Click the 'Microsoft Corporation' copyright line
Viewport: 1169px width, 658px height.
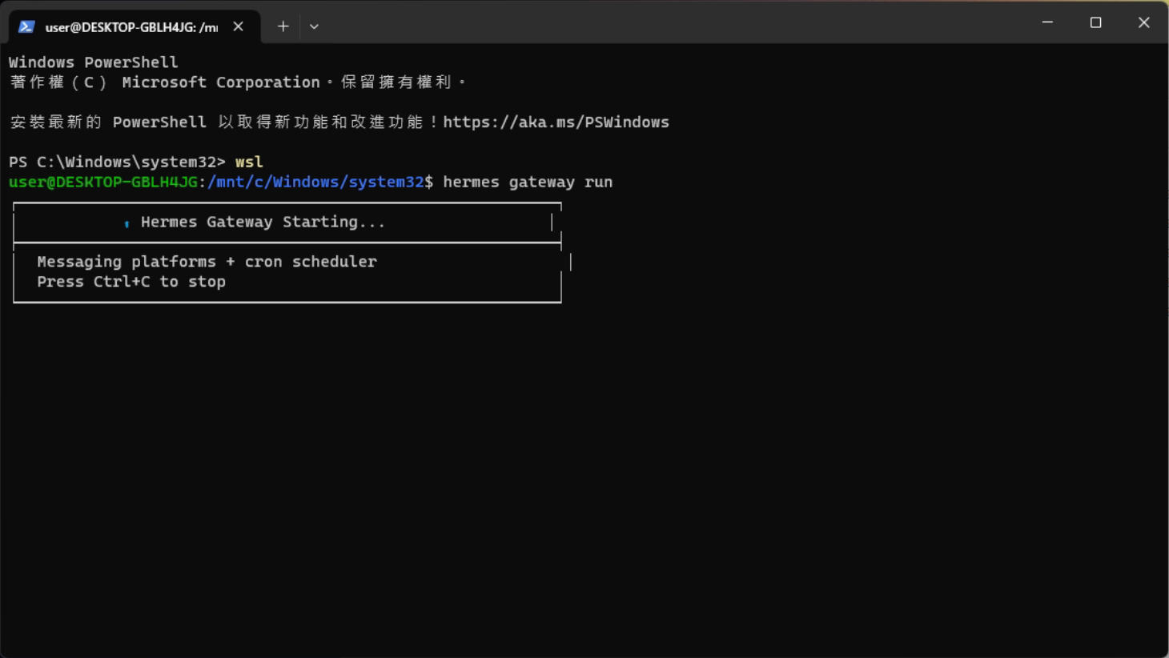pyautogui.click(x=239, y=82)
